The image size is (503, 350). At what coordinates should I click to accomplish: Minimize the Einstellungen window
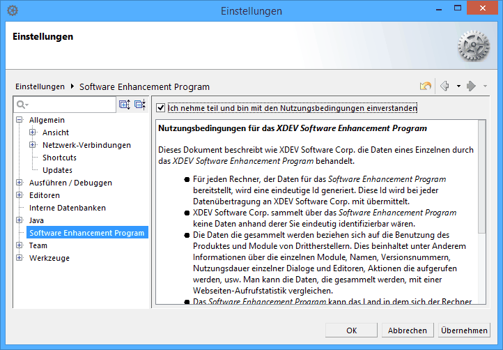pyautogui.click(x=439, y=8)
